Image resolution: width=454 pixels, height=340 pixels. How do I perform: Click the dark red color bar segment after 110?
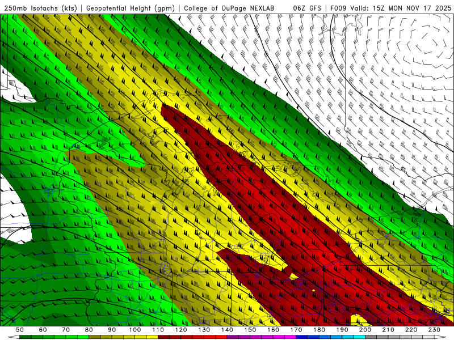click(163, 337)
